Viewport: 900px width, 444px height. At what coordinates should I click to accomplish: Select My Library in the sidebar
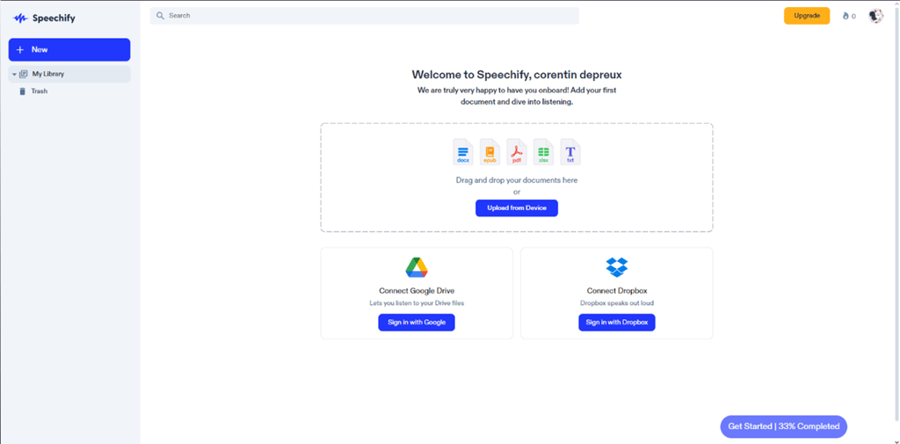click(69, 74)
